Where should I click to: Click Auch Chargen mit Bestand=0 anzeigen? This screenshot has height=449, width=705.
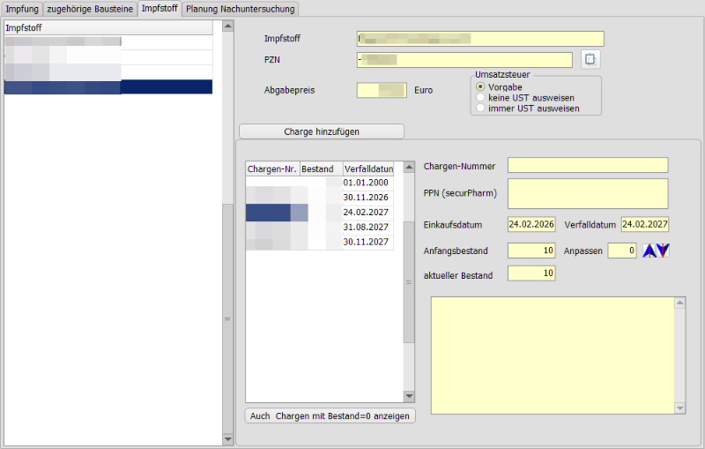click(330, 415)
